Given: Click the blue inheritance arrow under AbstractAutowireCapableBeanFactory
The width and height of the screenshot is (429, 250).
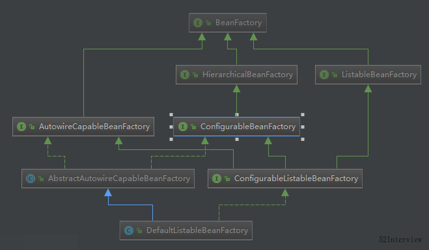Looking at the screenshot, I should pyautogui.click(x=108, y=193).
